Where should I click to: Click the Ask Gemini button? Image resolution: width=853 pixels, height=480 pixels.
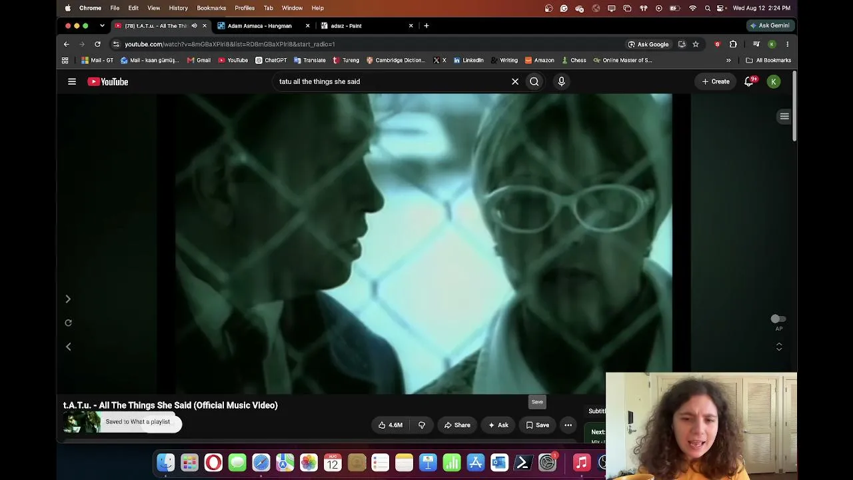pyautogui.click(x=770, y=25)
